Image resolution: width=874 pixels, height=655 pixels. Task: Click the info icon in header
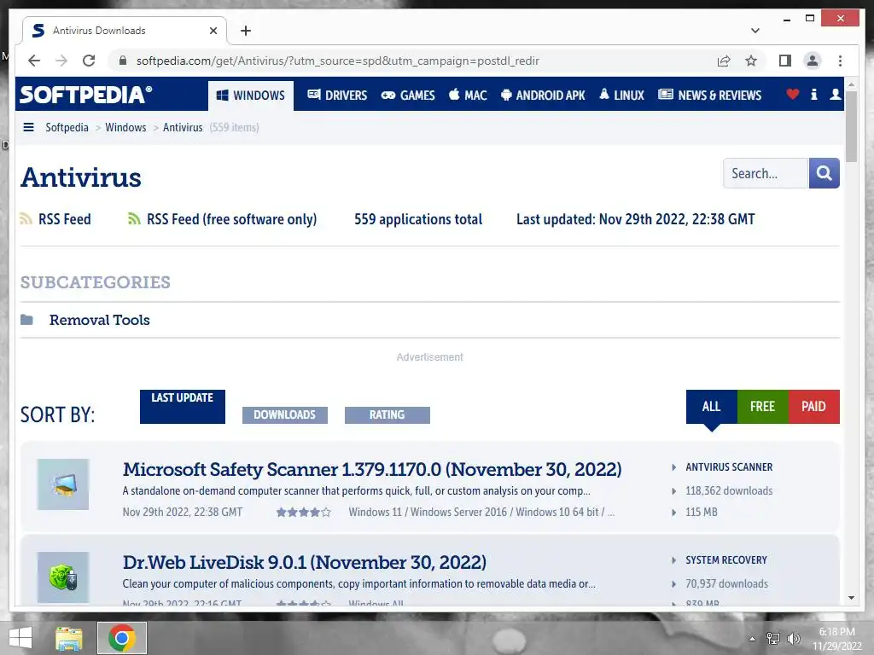coord(813,94)
